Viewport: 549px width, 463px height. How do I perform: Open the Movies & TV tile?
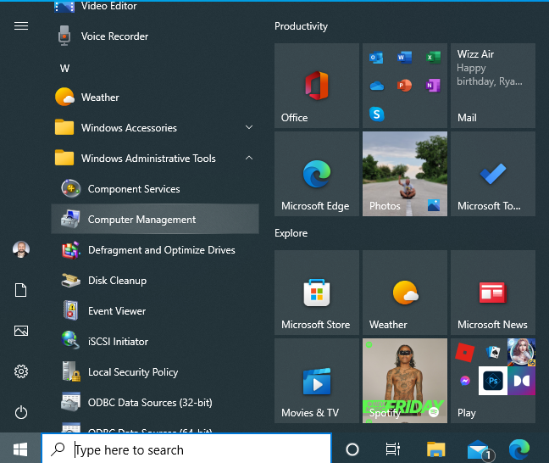(317, 381)
